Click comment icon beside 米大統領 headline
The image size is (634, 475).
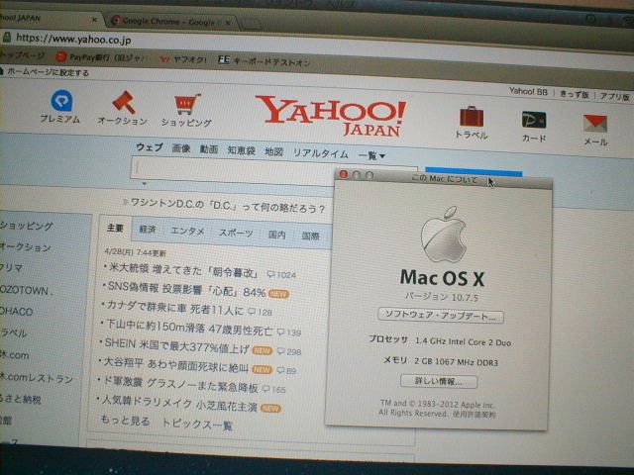[270, 274]
